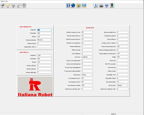Click the globe toolbar icon

pos(73,6)
